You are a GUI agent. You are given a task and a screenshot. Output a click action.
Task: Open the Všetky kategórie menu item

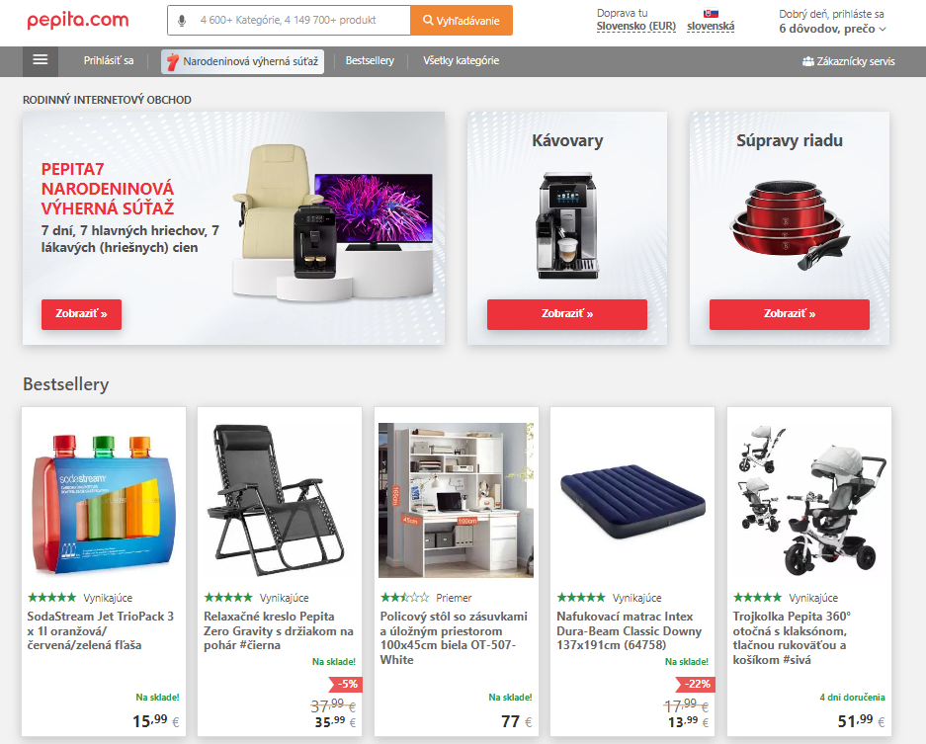click(x=462, y=61)
